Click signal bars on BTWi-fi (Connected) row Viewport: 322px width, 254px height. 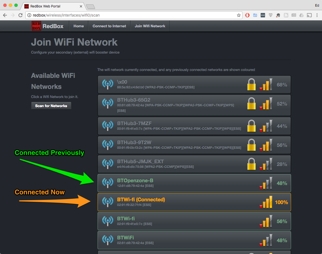coord(266,202)
